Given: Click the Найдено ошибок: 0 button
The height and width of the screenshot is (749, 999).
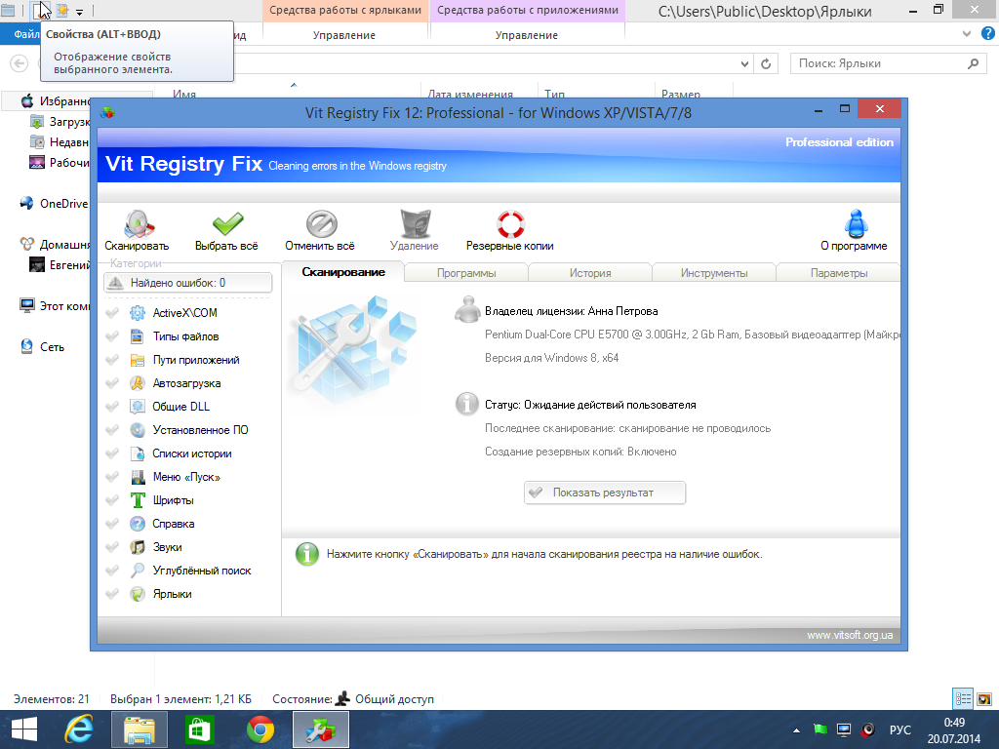Looking at the screenshot, I should click(x=188, y=283).
